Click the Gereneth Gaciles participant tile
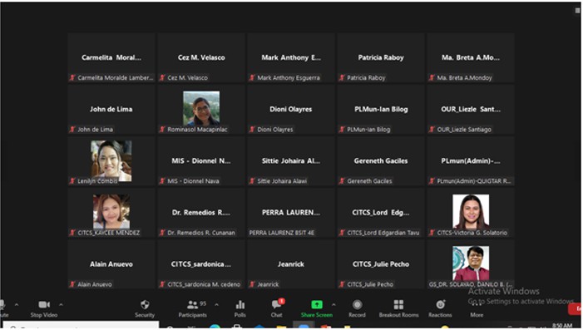The height and width of the screenshot is (330, 583). (x=381, y=161)
